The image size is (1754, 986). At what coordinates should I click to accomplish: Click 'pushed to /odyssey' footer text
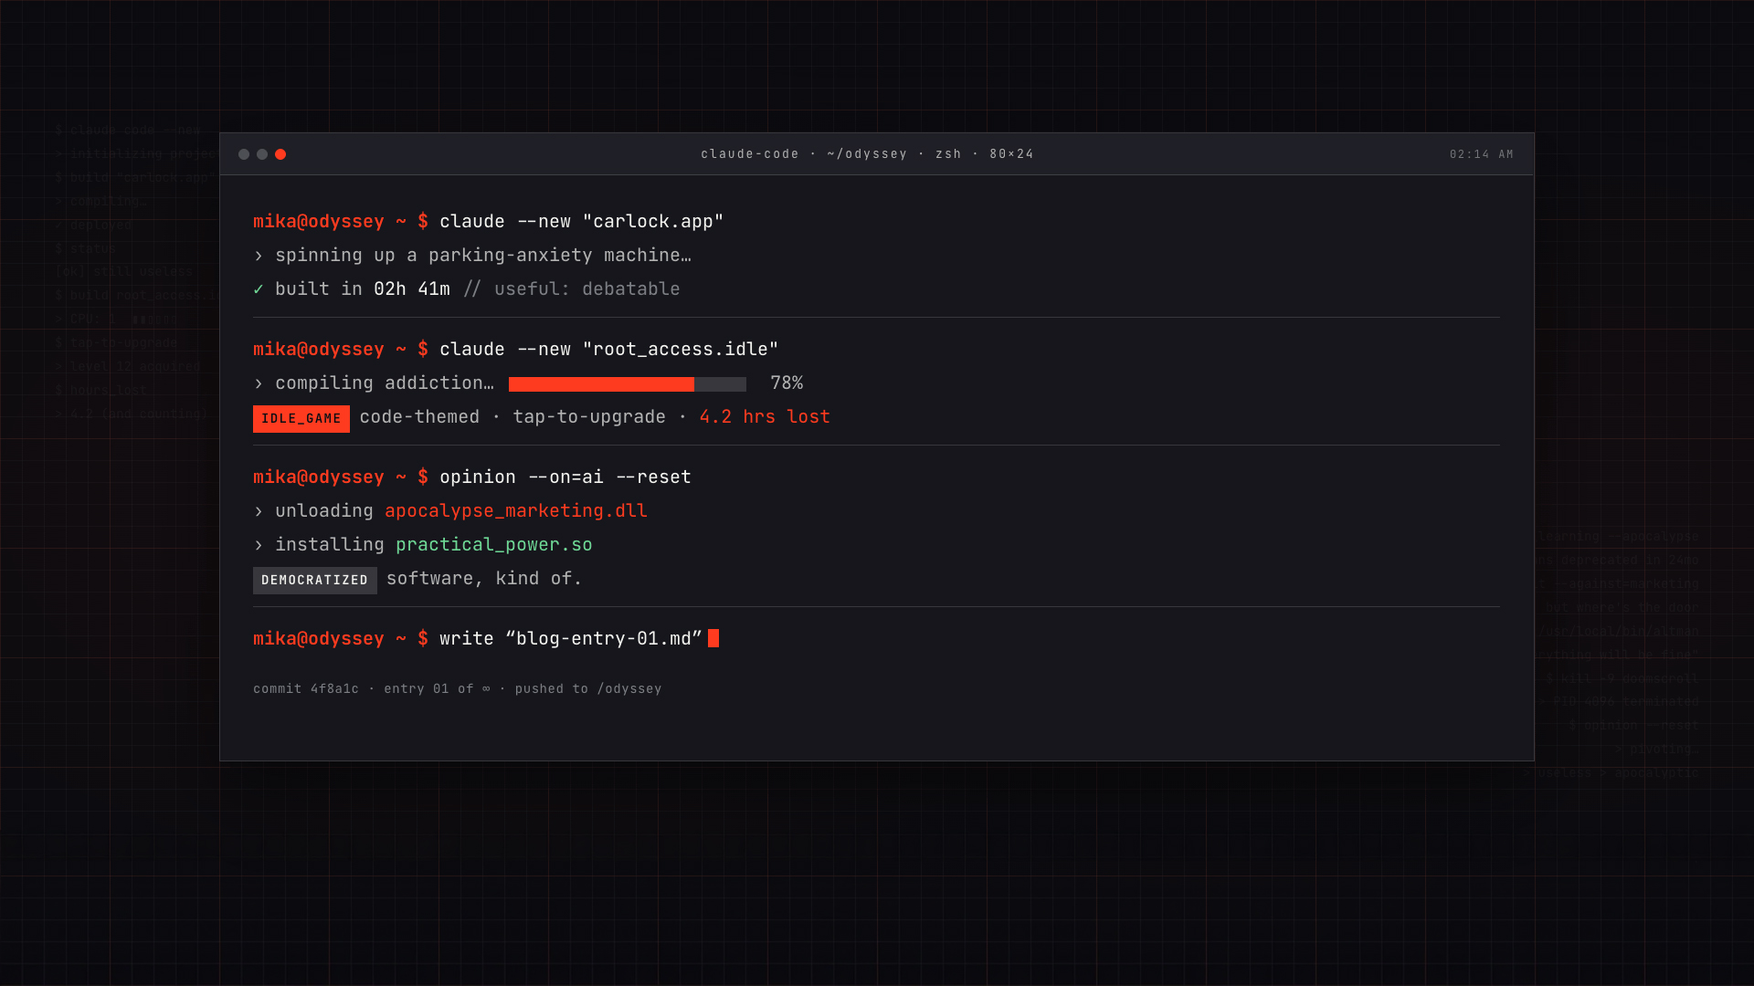[588, 689]
